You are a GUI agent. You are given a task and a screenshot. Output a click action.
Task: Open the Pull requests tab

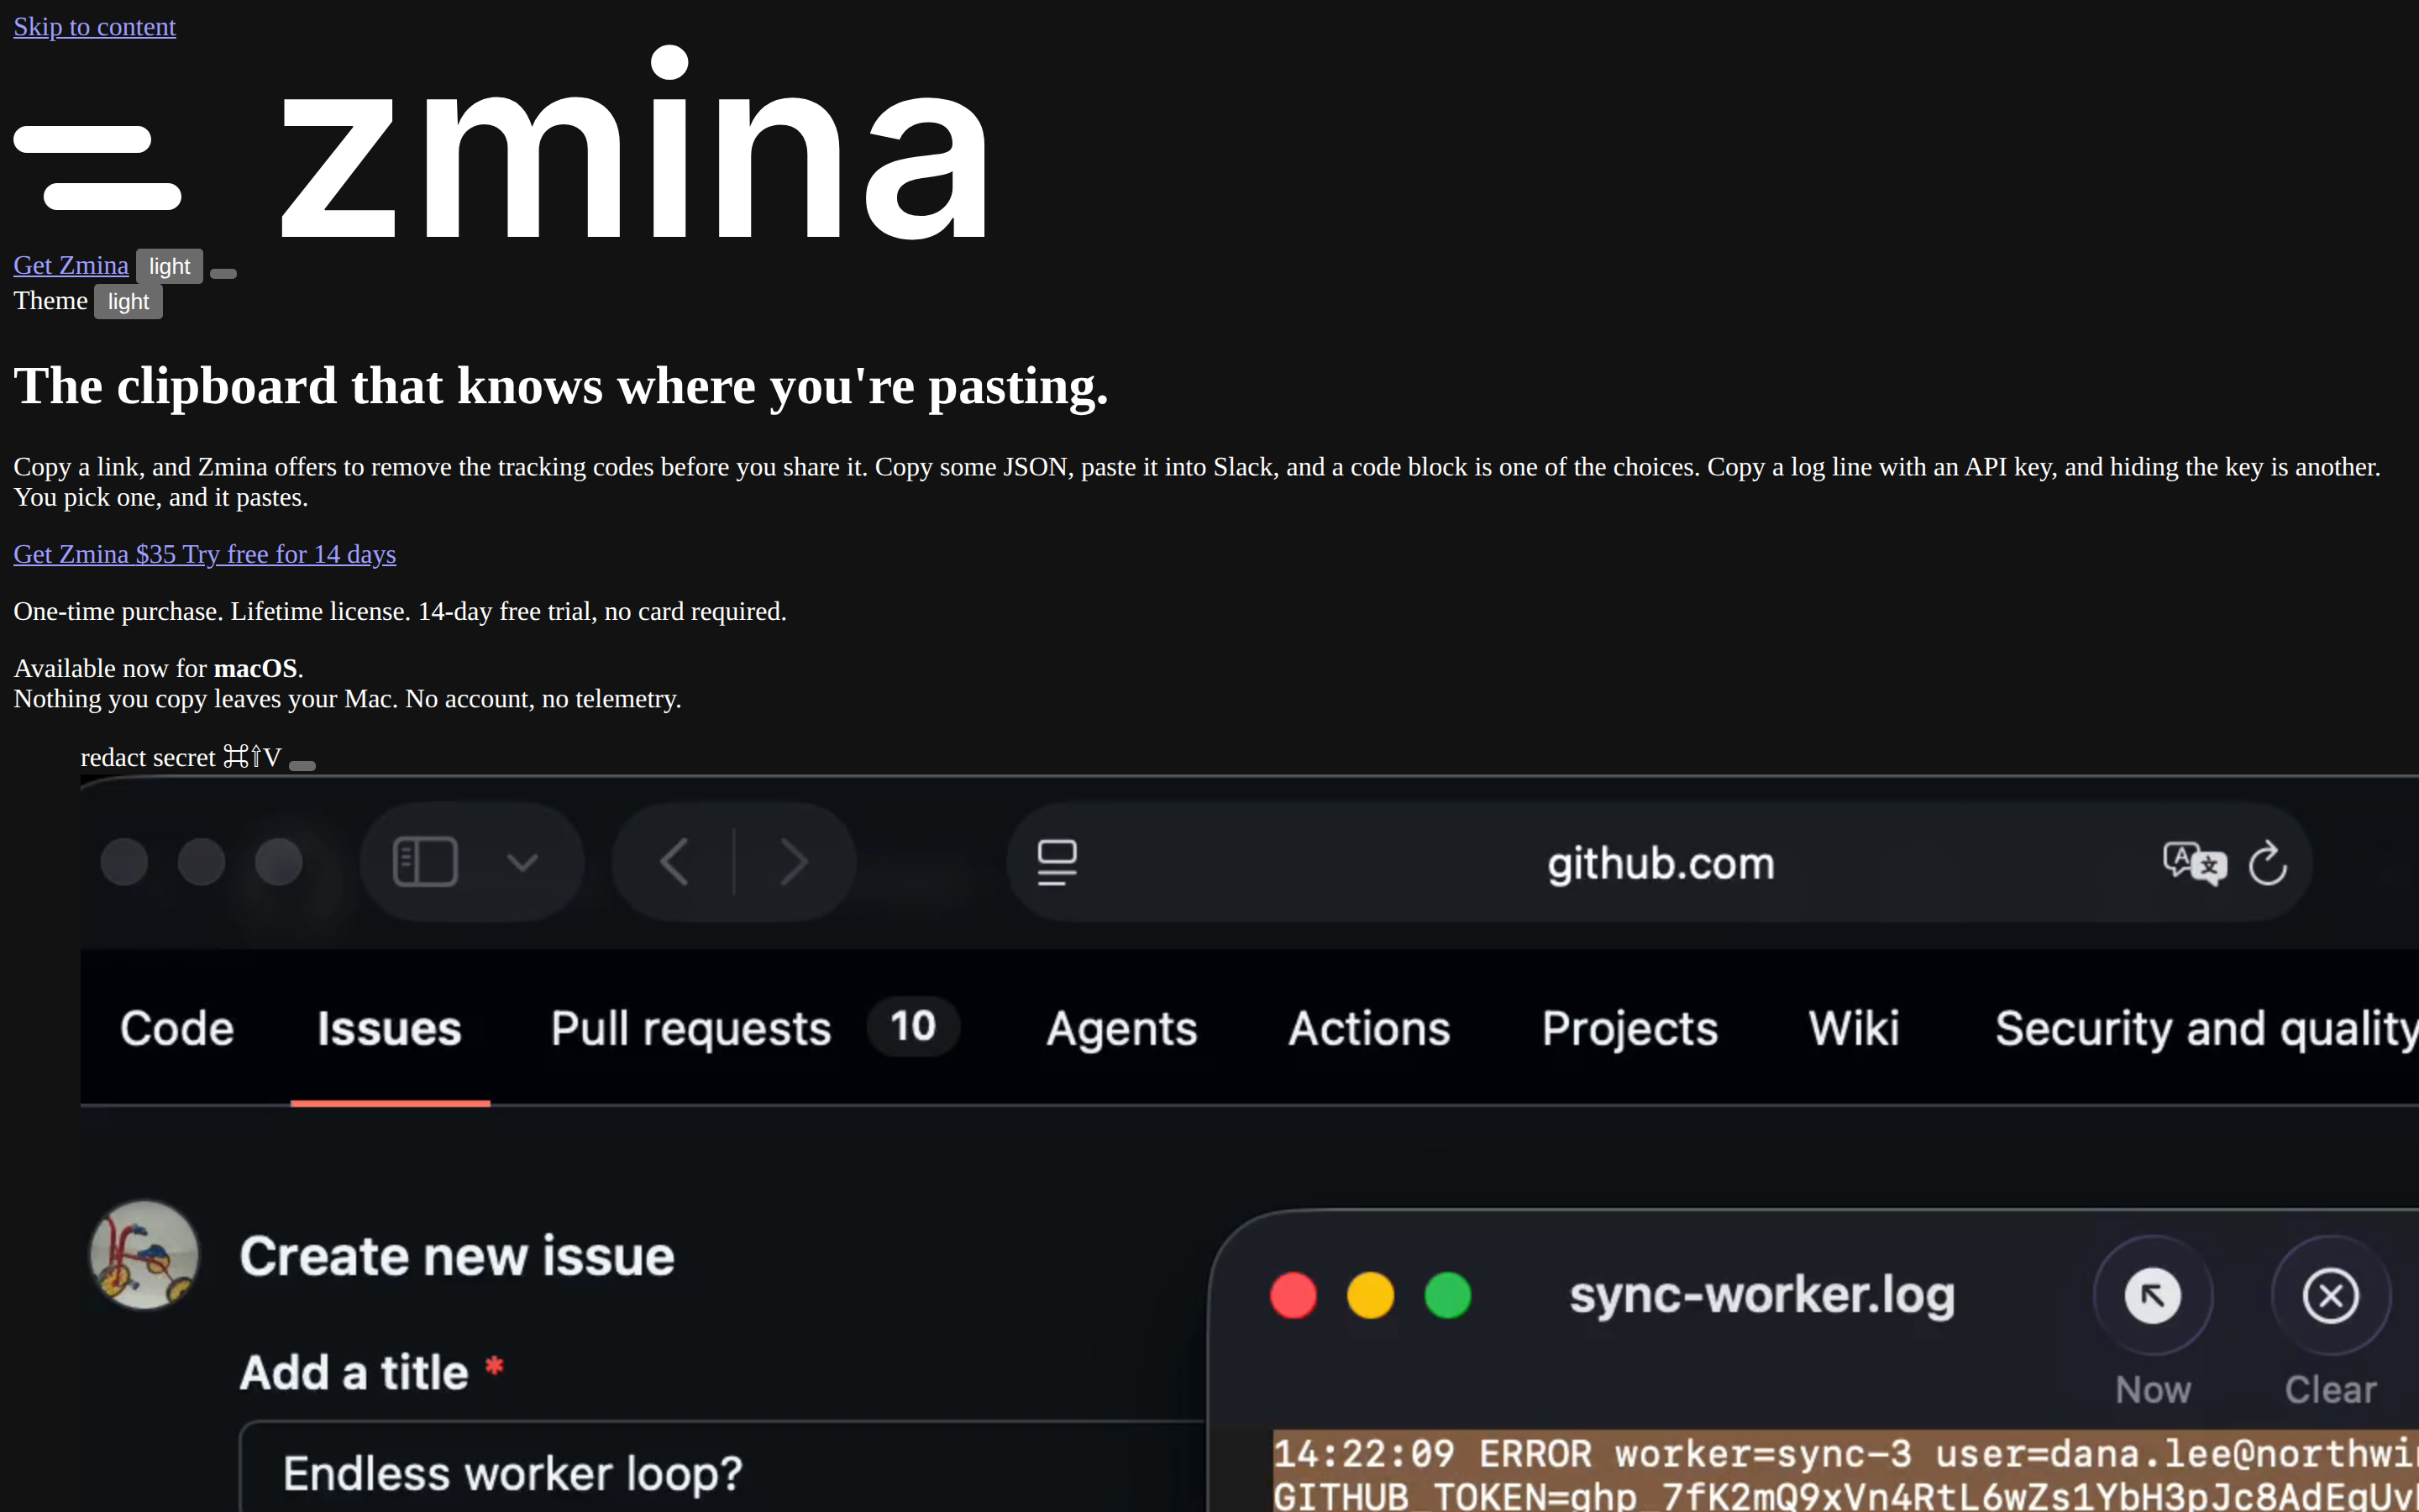(x=690, y=1028)
